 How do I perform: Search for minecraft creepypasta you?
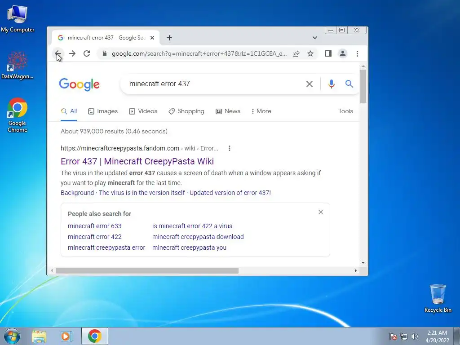[189, 248]
